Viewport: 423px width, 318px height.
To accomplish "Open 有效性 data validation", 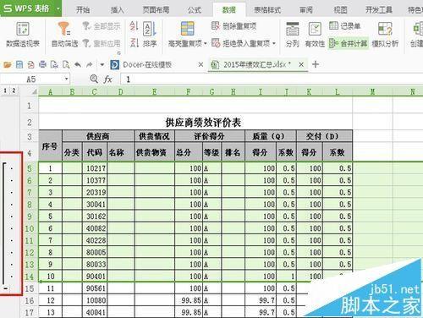I will pyautogui.click(x=315, y=35).
